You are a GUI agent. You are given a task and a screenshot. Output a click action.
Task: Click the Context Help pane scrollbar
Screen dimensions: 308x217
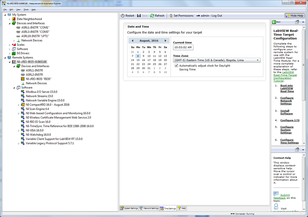pos(304,179)
